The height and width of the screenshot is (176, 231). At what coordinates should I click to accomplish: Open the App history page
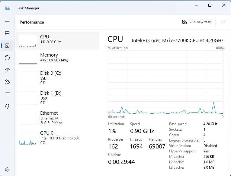7,58
